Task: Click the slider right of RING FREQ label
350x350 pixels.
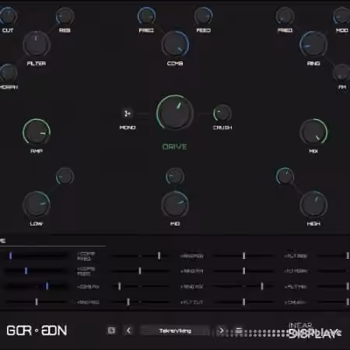Action: click(140, 302)
